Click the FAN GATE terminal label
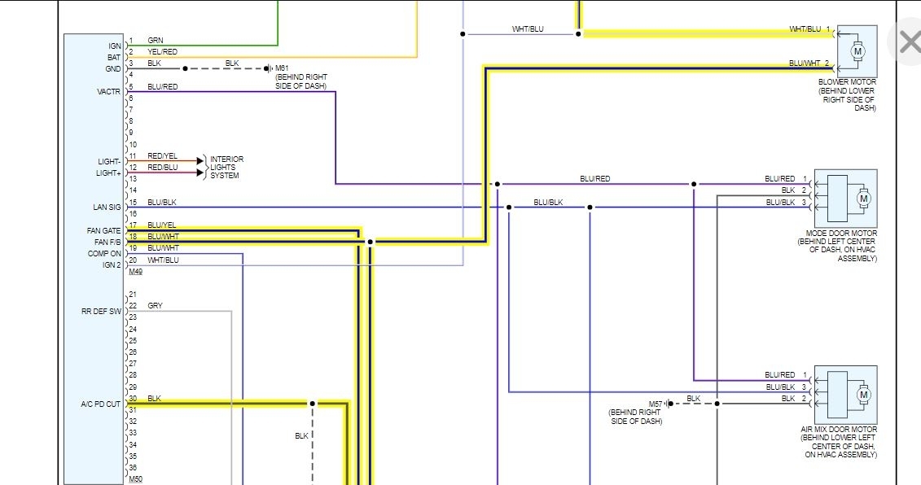Image resolution: width=921 pixels, height=485 pixels. coord(104,231)
